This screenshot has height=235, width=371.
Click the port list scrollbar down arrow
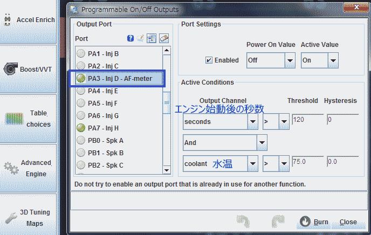(167, 170)
